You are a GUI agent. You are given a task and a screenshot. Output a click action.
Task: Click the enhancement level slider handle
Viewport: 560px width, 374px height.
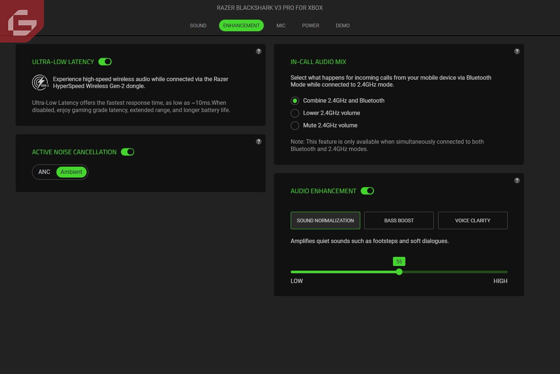[399, 272]
